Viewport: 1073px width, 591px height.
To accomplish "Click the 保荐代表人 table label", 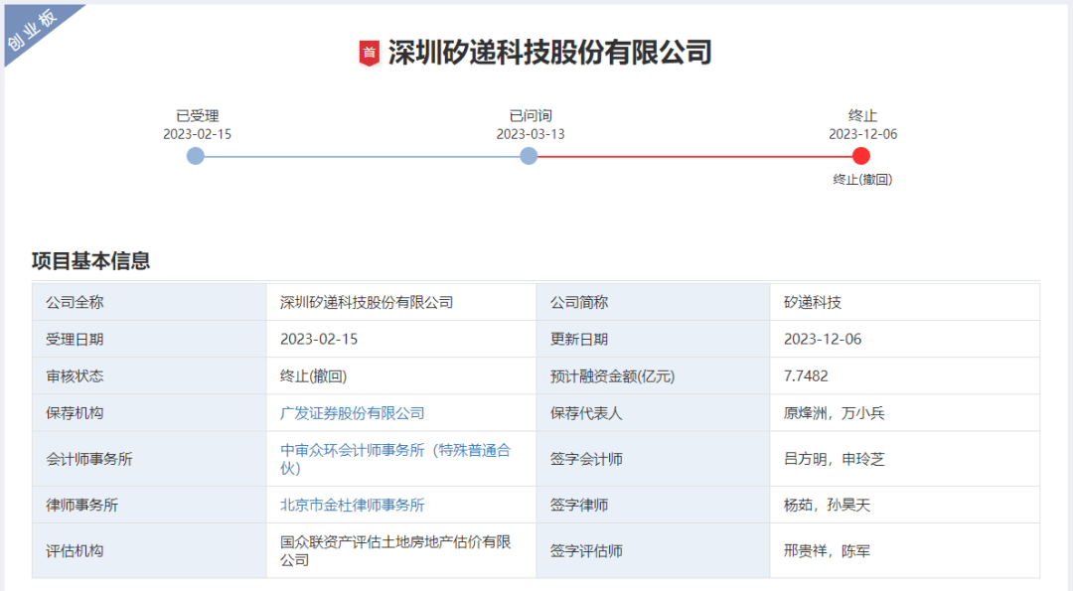I will point(586,413).
